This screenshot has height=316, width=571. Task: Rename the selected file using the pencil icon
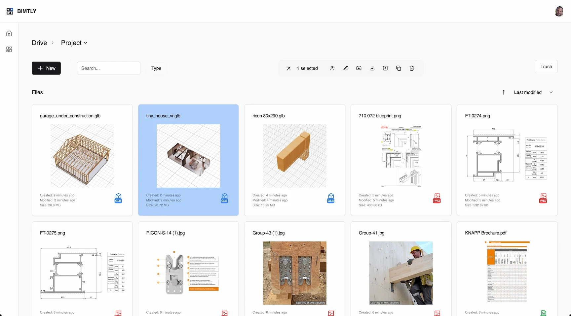pos(346,68)
